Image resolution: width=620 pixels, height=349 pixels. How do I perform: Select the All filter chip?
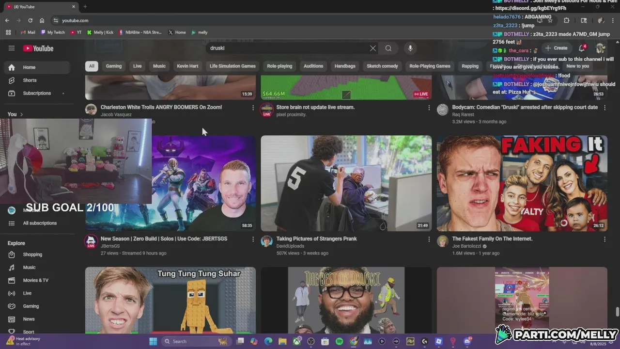click(x=92, y=66)
